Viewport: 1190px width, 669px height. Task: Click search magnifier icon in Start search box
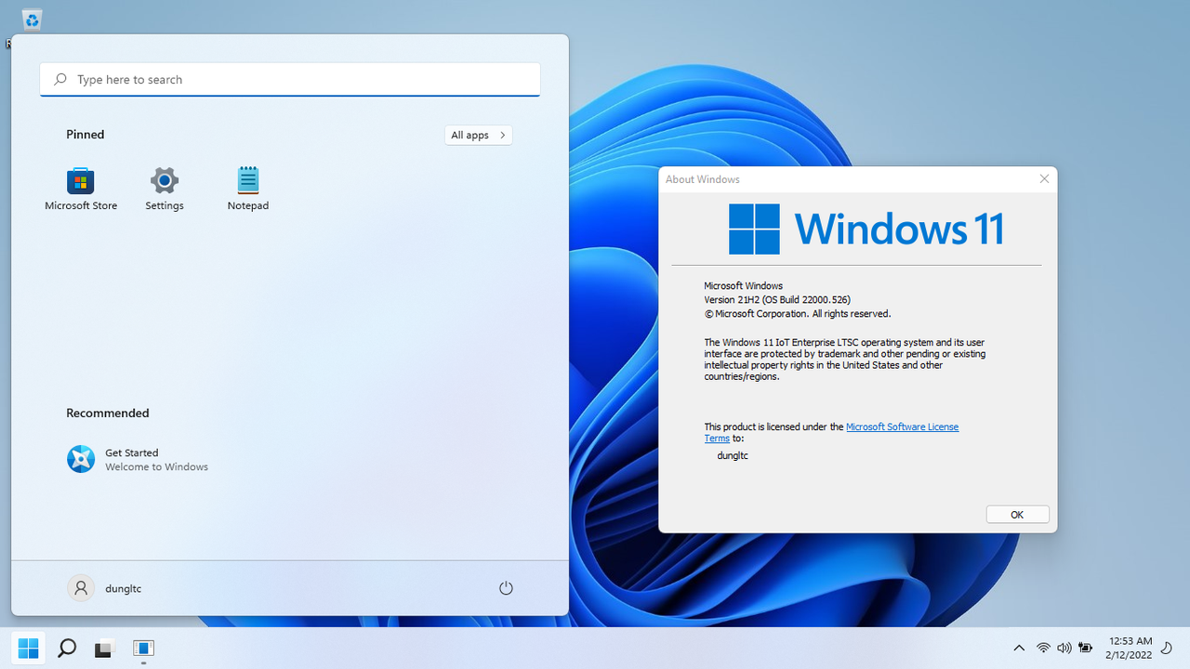[x=60, y=80]
